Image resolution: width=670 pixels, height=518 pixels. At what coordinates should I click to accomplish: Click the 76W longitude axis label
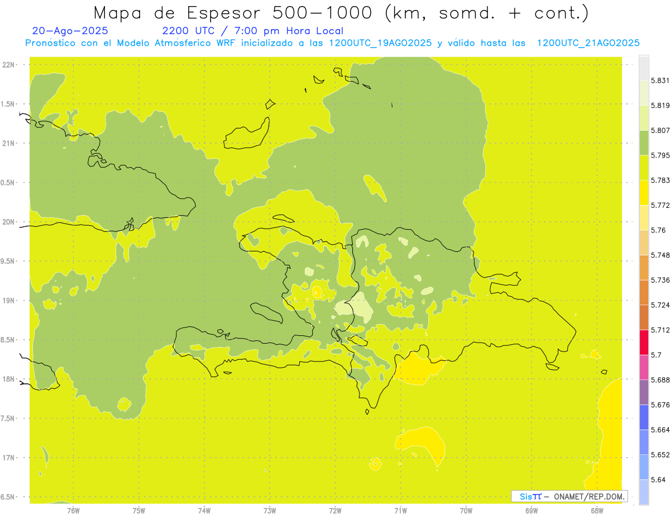(x=73, y=510)
